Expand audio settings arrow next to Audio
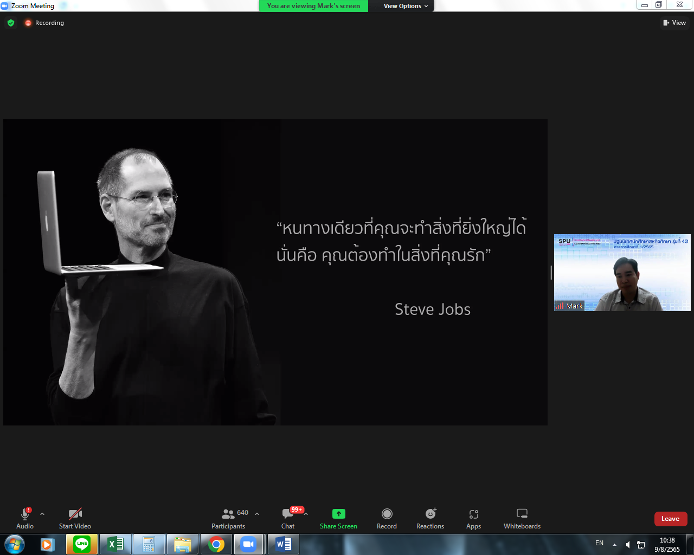The width and height of the screenshot is (694, 555). (42, 514)
